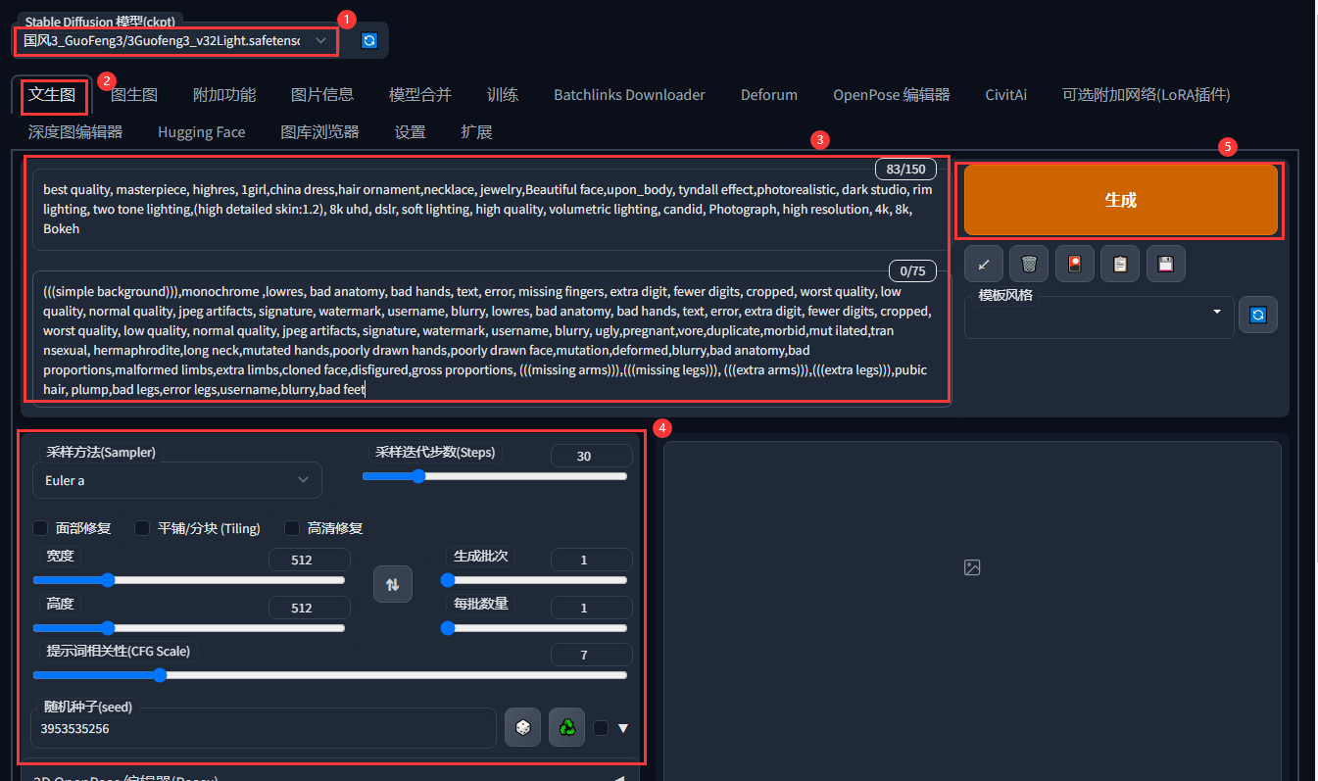Adjust the 高度 height slider
This screenshot has height=781, width=1318.
pyautogui.click(x=189, y=628)
